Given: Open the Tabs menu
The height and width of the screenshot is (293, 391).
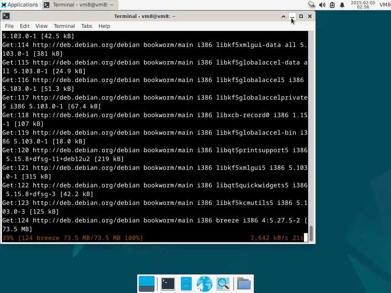Looking at the screenshot, I should pyautogui.click(x=87, y=26).
